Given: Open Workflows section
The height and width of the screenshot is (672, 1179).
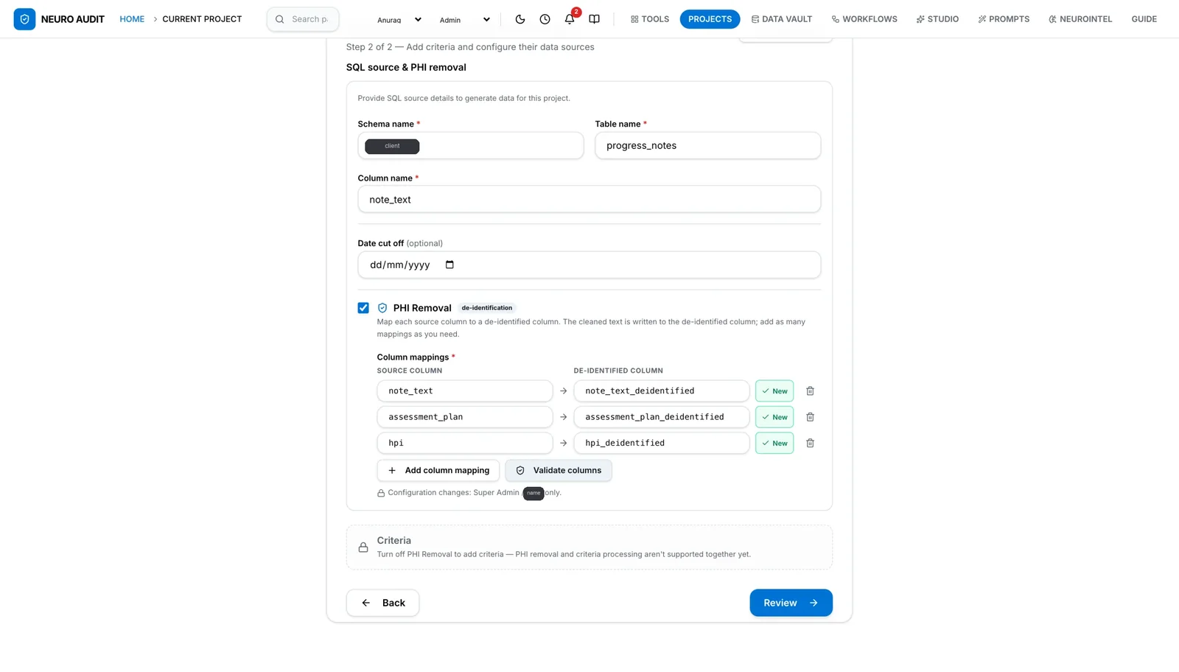Looking at the screenshot, I should [x=864, y=19].
